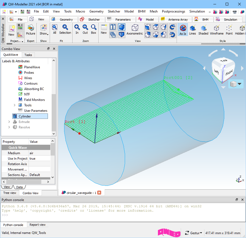Click the Front face of navigation cube

click(x=229, y=73)
